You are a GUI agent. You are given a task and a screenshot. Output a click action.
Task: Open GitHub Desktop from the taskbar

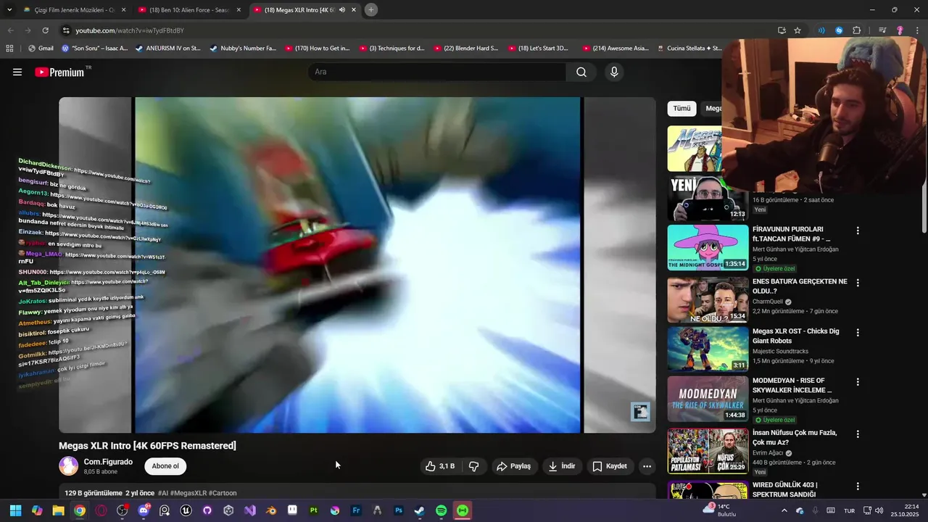coord(207,510)
